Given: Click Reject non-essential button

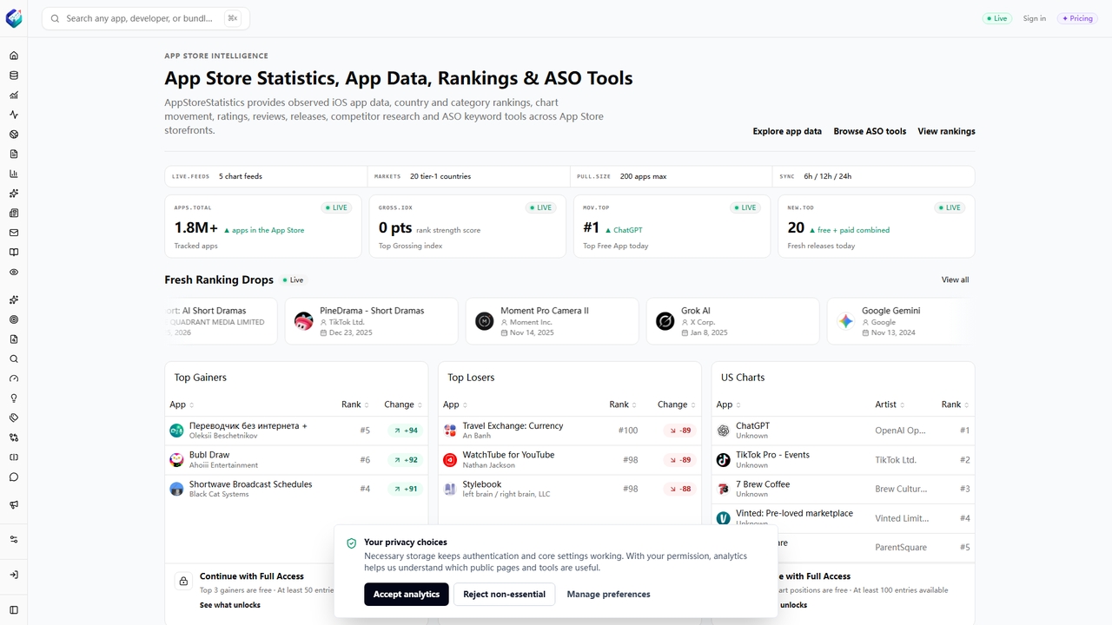Looking at the screenshot, I should (x=504, y=595).
